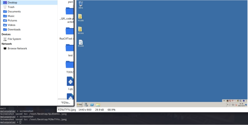Open Windows Explorer from taskbar

point(98,105)
